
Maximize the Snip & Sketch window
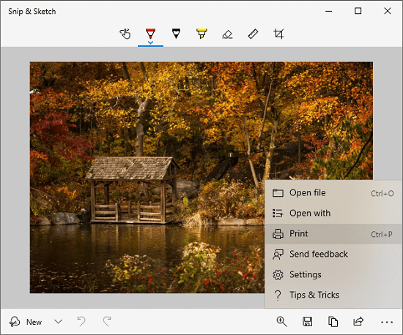click(x=358, y=11)
